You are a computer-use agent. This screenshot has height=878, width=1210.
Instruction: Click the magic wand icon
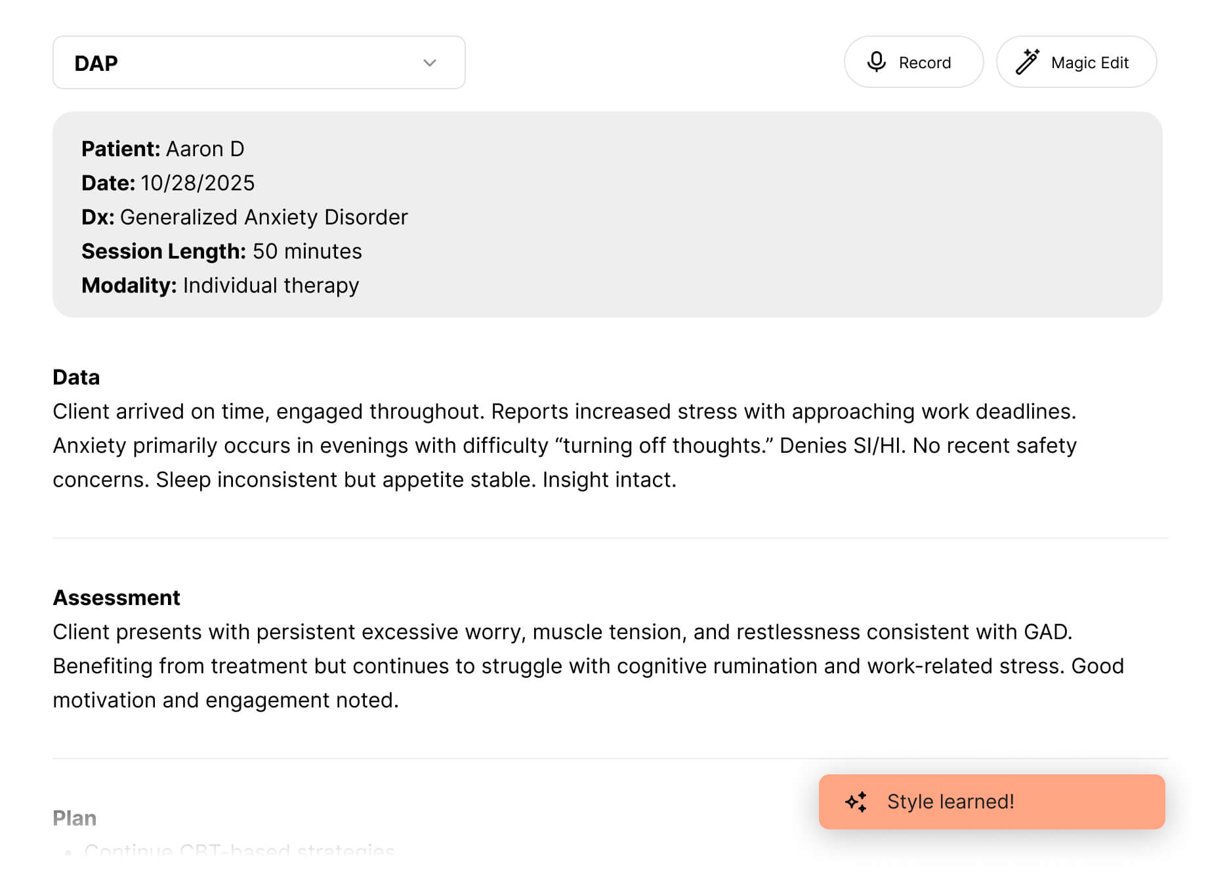[x=1027, y=62]
